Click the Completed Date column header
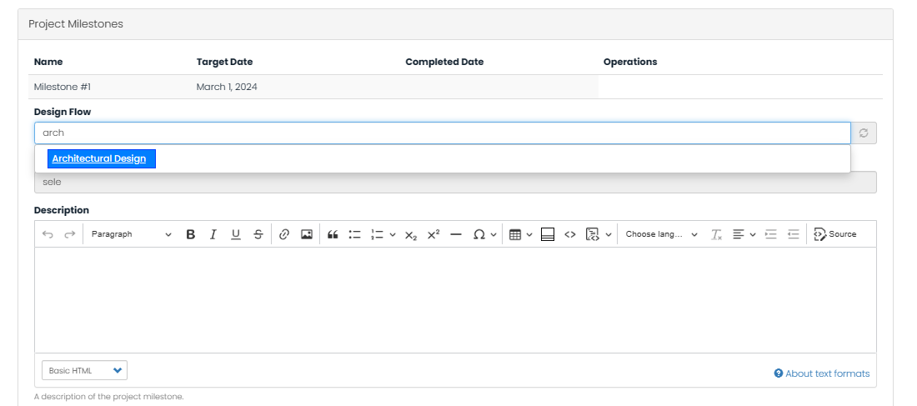Screen dimensions: 917x406 coord(444,62)
